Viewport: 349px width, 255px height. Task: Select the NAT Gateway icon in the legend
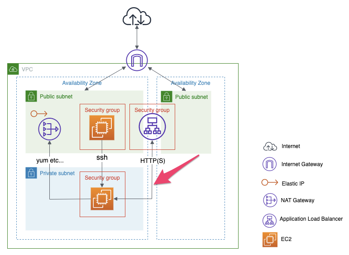[270, 200]
